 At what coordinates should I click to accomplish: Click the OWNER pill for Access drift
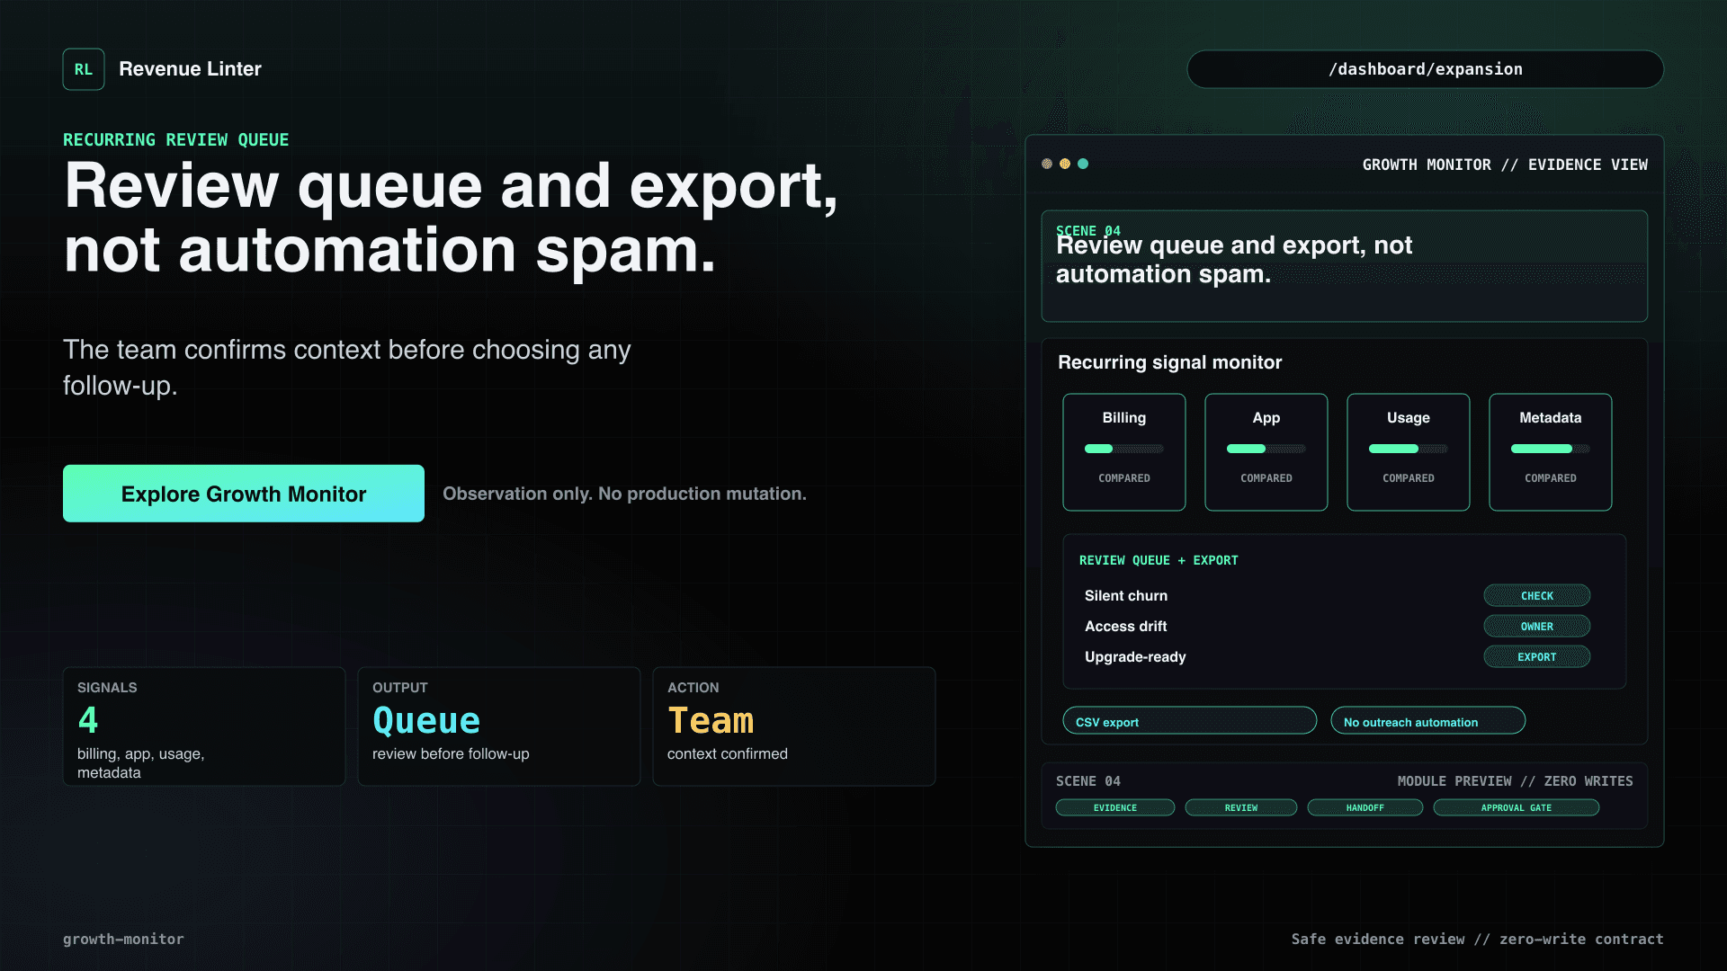pyautogui.click(x=1537, y=627)
